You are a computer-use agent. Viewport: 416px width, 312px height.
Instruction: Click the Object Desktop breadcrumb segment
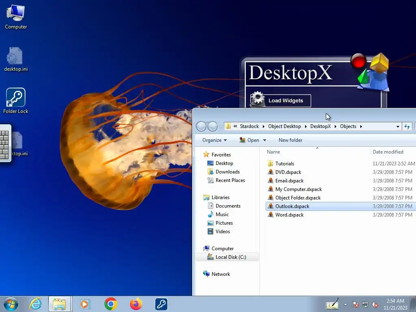[284, 126]
